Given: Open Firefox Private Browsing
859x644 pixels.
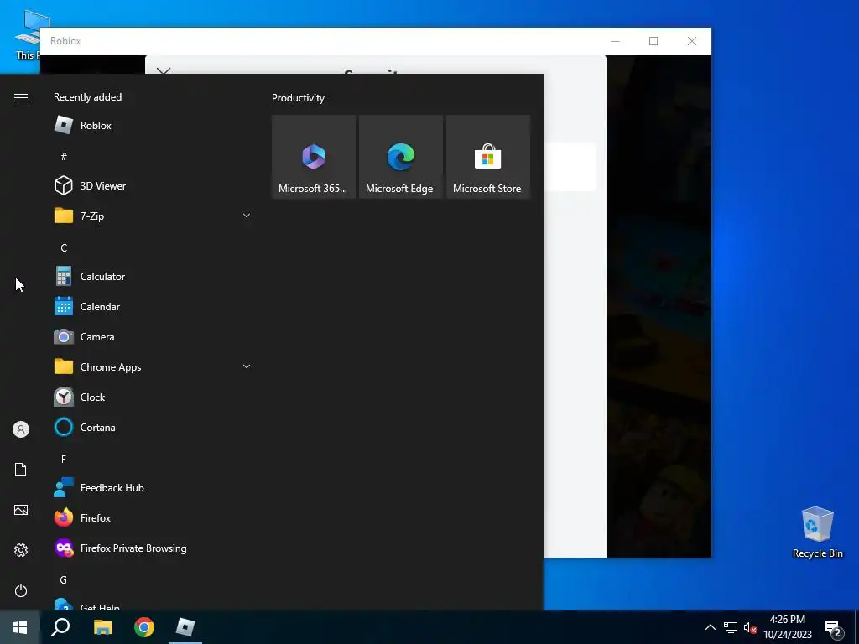Looking at the screenshot, I should click(153, 548).
